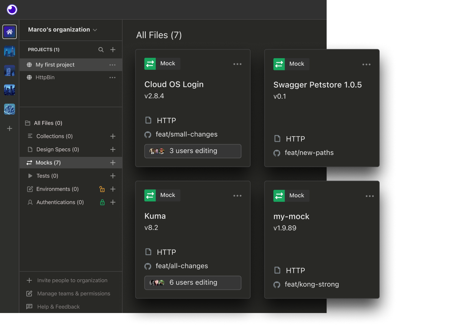Select the Home icon in the left rail

tap(9, 32)
